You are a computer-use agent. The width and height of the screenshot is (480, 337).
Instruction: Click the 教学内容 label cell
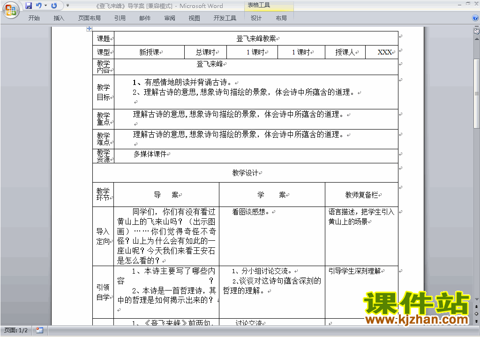click(104, 67)
